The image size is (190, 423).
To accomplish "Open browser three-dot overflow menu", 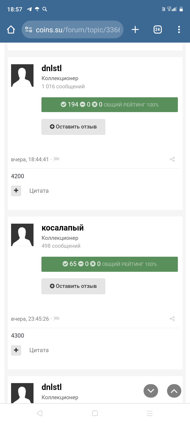I will [179, 30].
